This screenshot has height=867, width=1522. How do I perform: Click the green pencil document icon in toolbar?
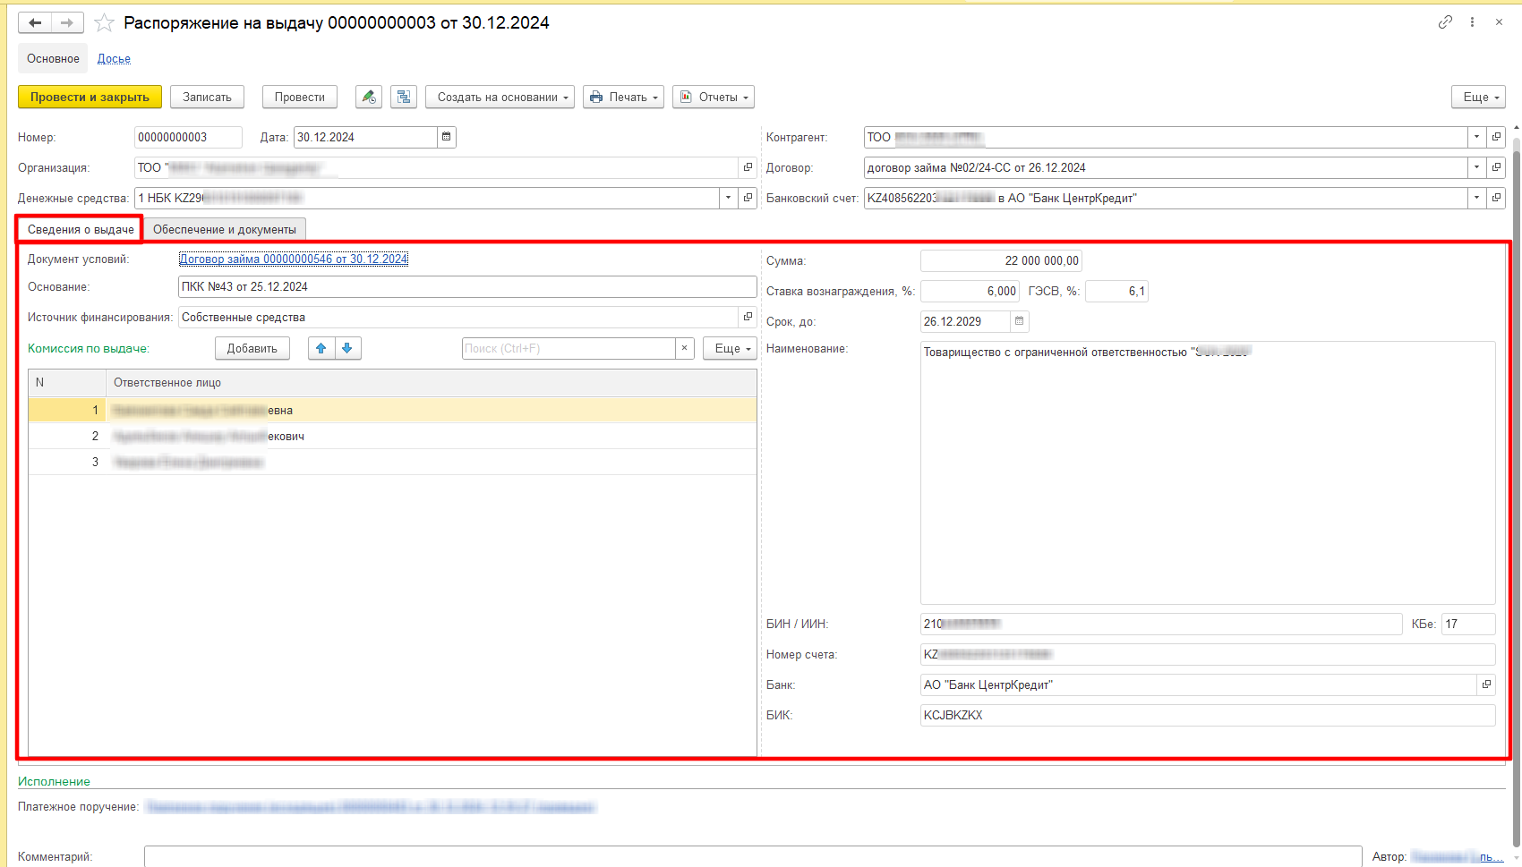(x=369, y=97)
